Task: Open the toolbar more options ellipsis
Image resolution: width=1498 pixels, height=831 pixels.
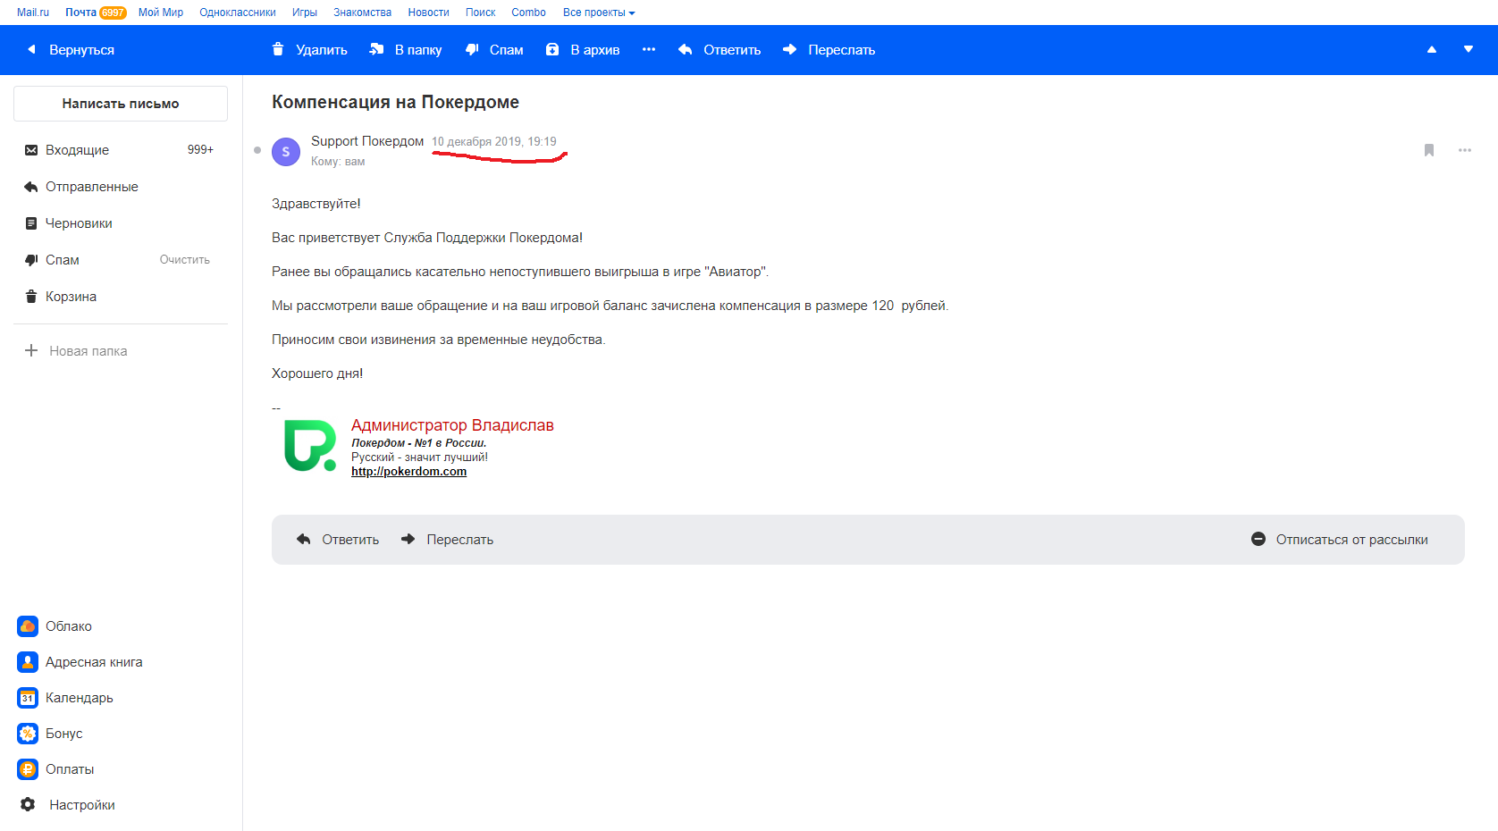Action: click(x=649, y=50)
